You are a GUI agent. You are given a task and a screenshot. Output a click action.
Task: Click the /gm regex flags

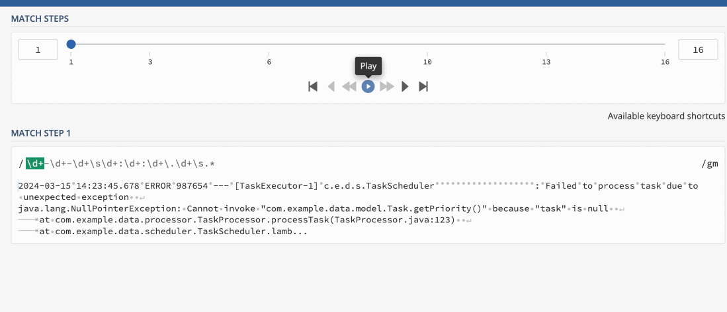pyautogui.click(x=709, y=163)
